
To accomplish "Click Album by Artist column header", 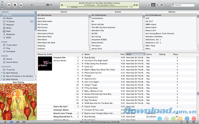I will (x=55, y=54).
